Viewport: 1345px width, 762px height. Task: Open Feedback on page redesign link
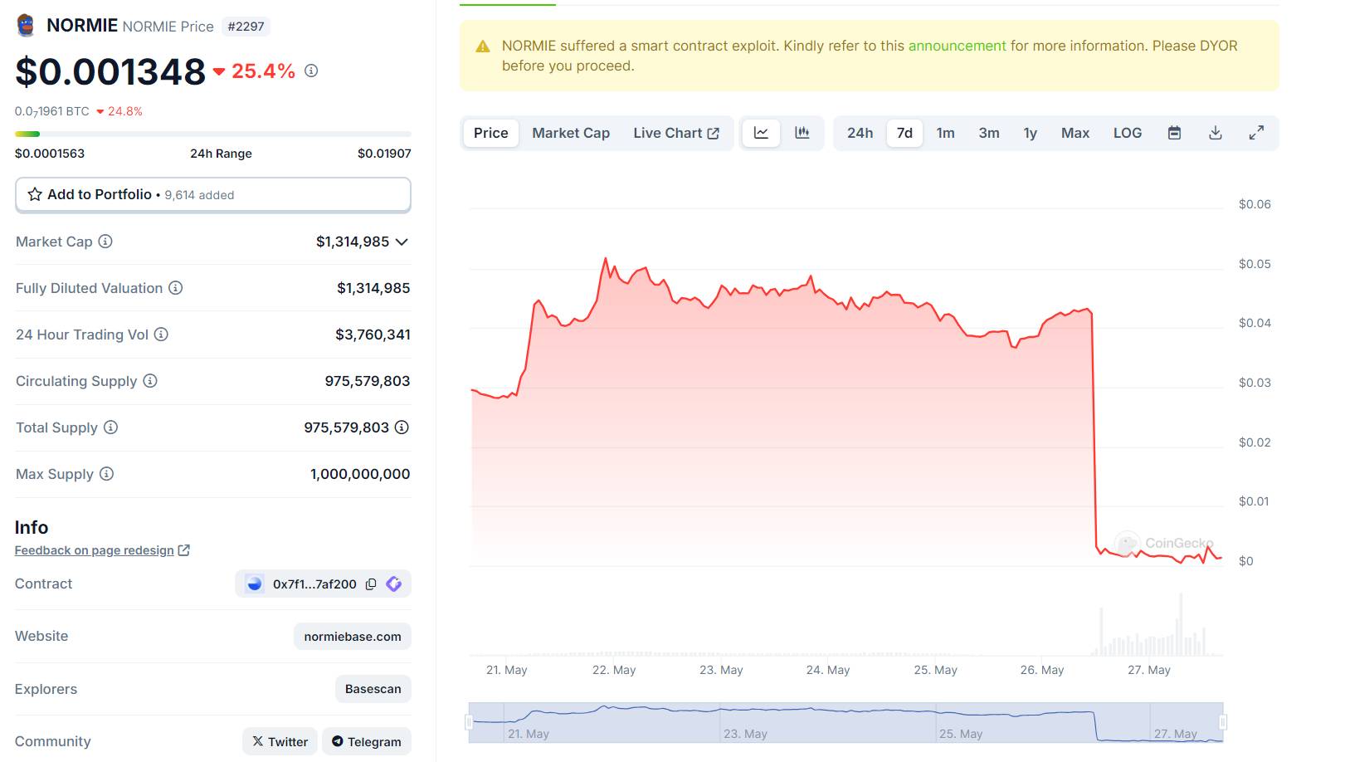[95, 550]
